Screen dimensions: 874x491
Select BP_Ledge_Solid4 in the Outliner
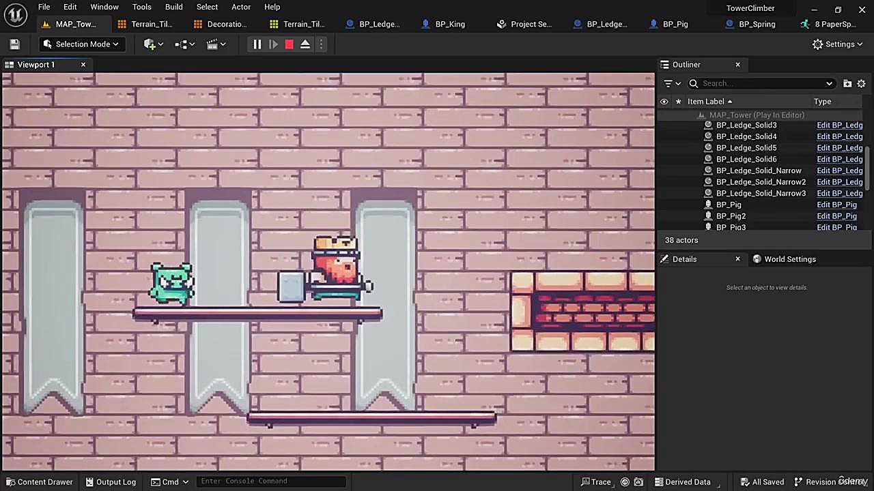(x=746, y=136)
